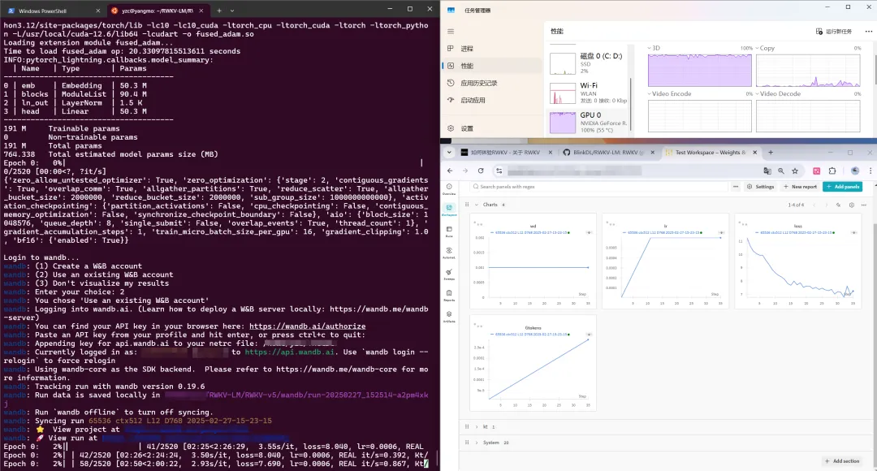The height and width of the screenshot is (471, 877).
Task: Open the Charts section three-dot menu
Action: [864, 205]
